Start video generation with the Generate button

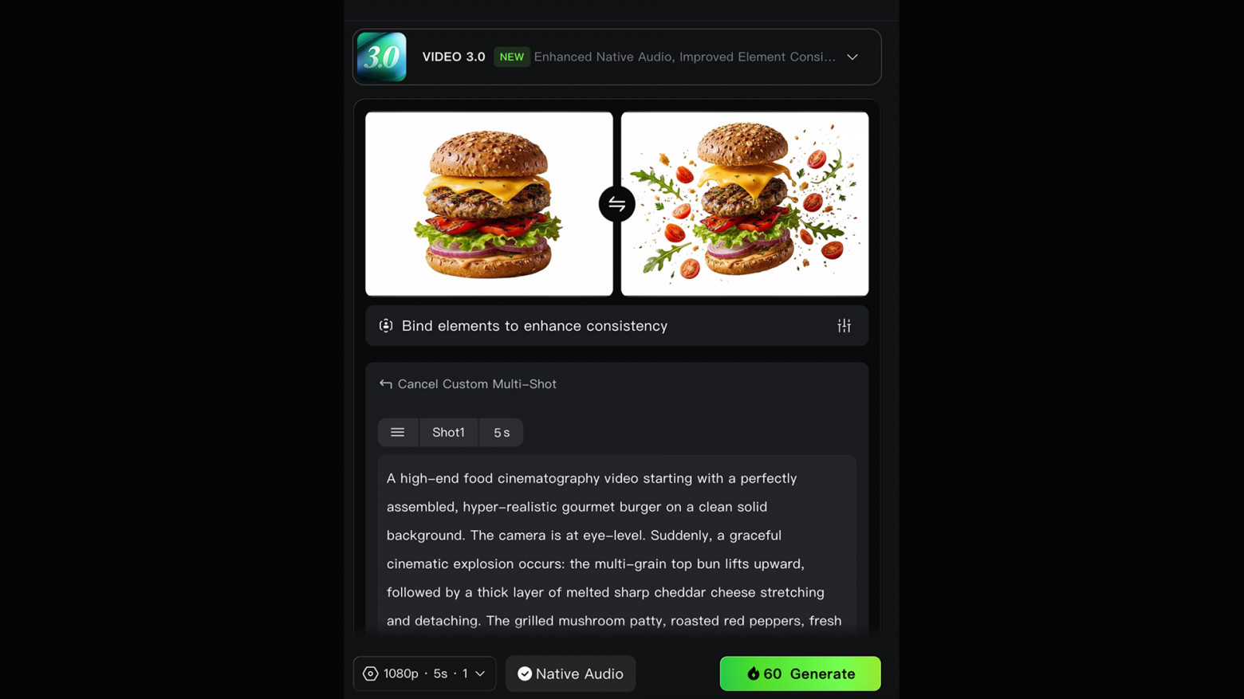800,673
